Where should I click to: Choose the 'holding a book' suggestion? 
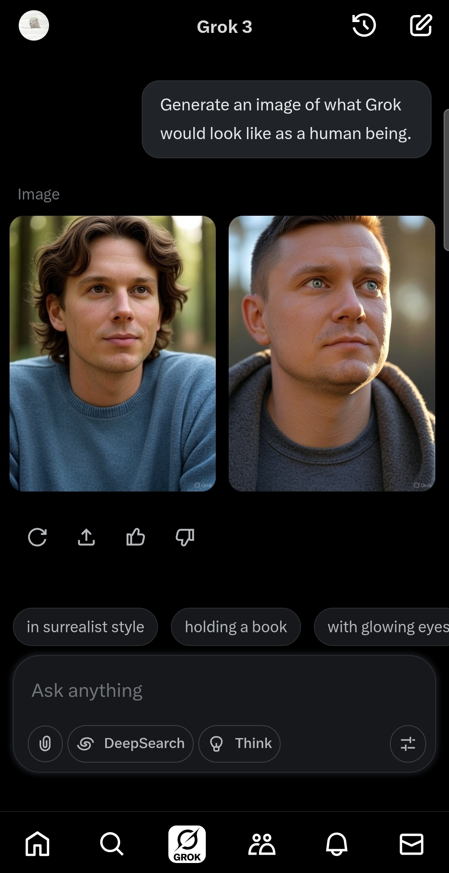(x=236, y=627)
